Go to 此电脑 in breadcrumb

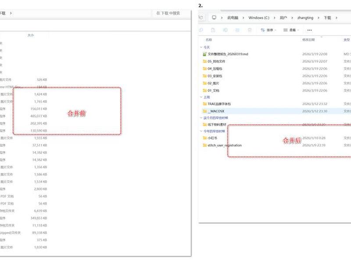click(233, 18)
